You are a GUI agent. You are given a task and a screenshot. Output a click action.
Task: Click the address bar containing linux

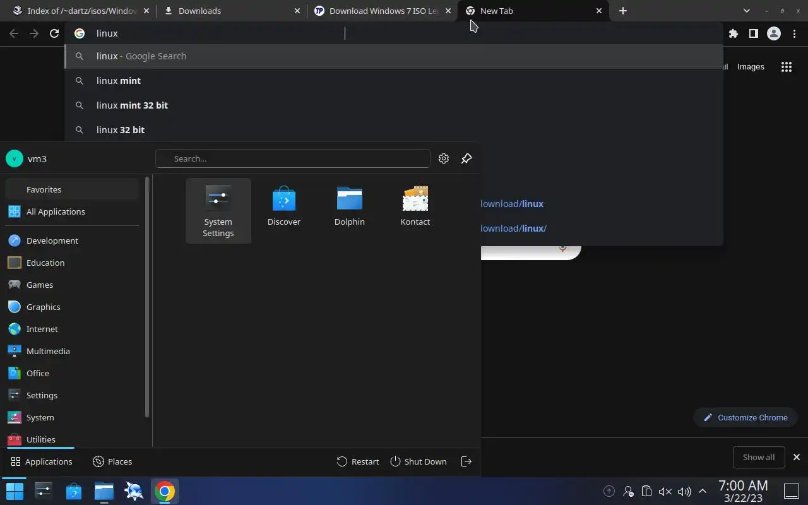395,33
